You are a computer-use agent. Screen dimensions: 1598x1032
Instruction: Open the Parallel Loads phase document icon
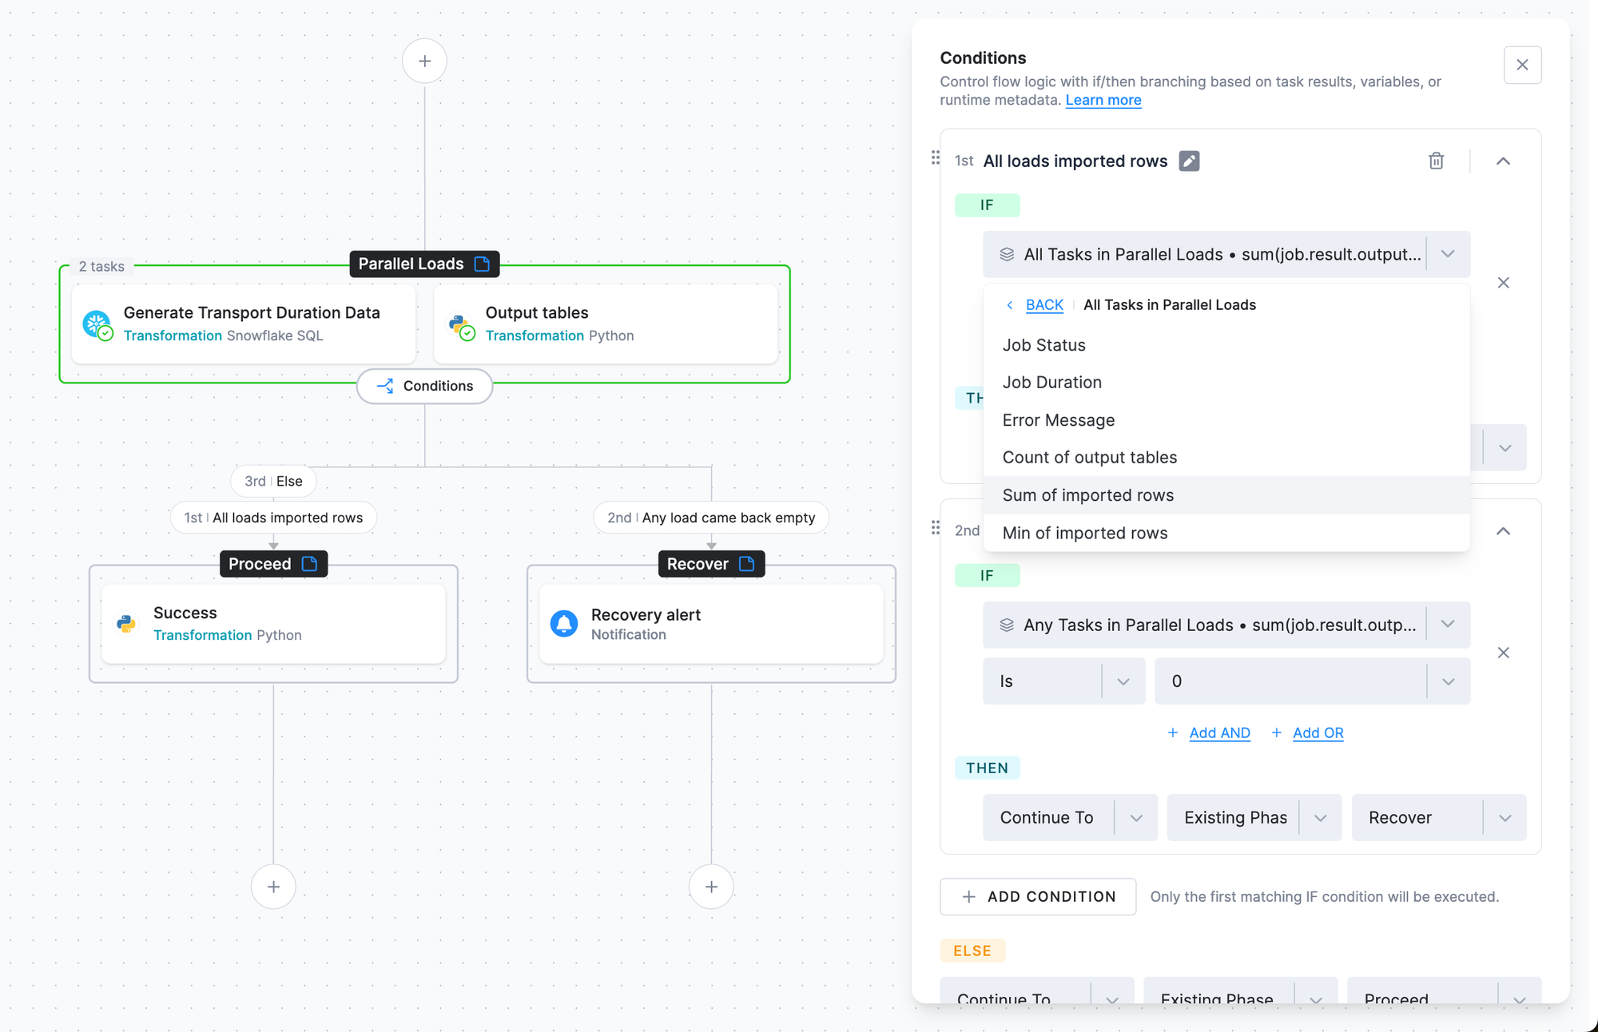tap(482, 264)
